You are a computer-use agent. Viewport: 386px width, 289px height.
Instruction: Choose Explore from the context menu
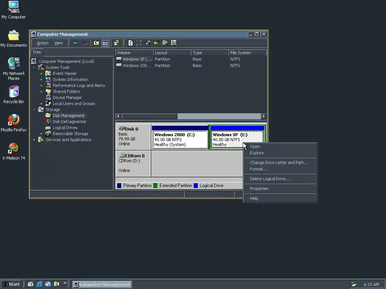click(280, 153)
